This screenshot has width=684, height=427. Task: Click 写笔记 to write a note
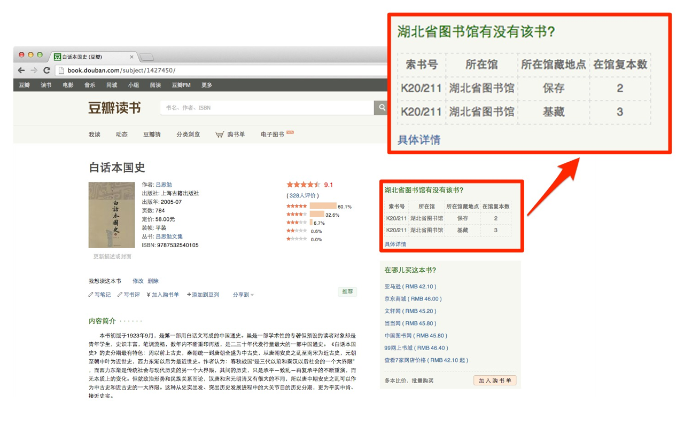click(x=103, y=295)
